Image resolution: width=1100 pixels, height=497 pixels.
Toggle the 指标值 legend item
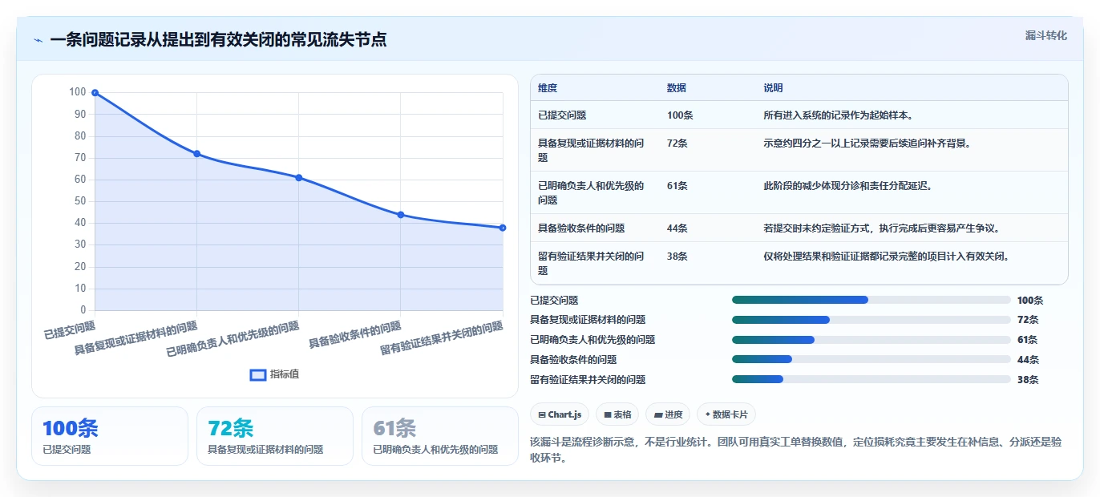point(274,374)
